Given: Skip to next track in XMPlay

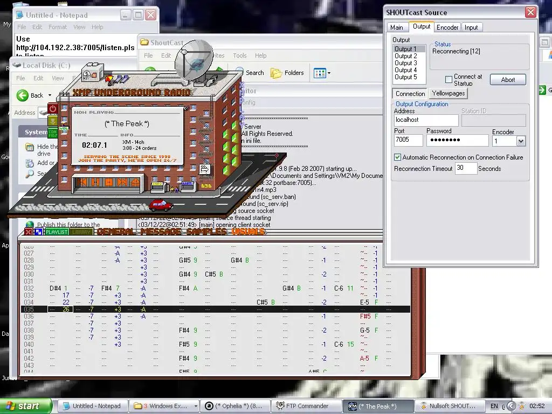Looking at the screenshot, I should pyautogui.click(x=122, y=182).
